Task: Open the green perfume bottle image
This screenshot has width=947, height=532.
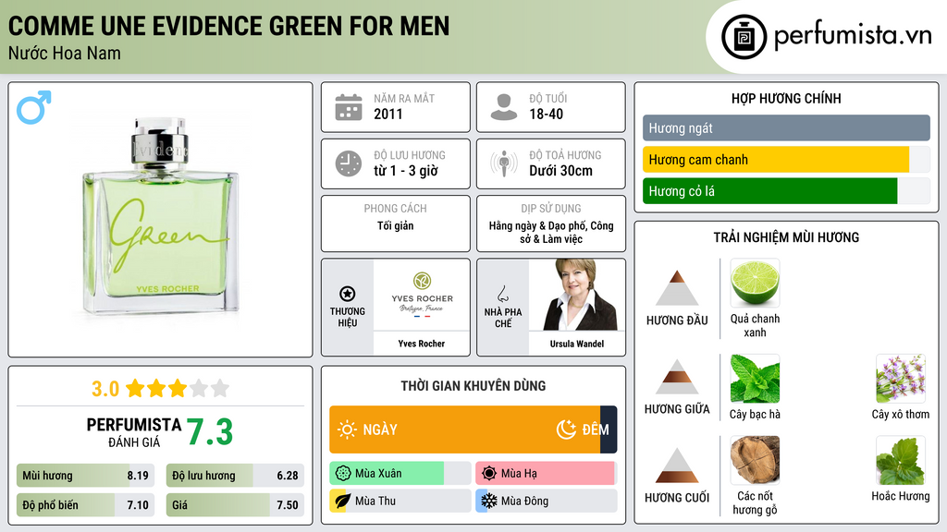Action: [161, 216]
